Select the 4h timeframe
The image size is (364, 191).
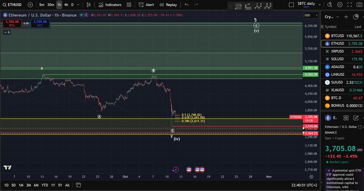click(x=66, y=5)
